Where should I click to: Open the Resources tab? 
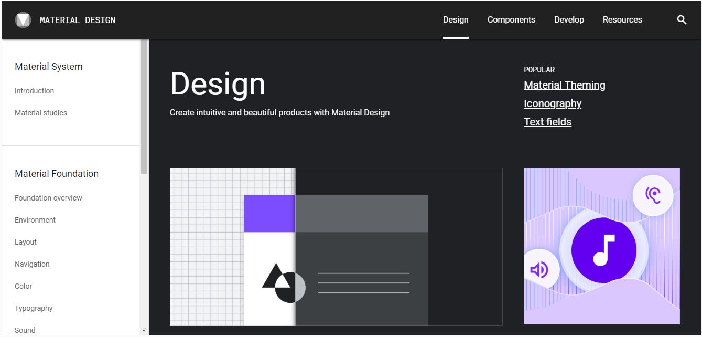(x=622, y=20)
